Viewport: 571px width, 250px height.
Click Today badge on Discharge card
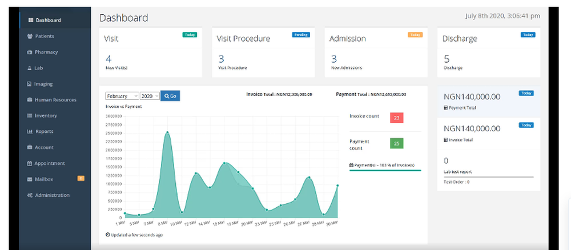tap(528, 35)
